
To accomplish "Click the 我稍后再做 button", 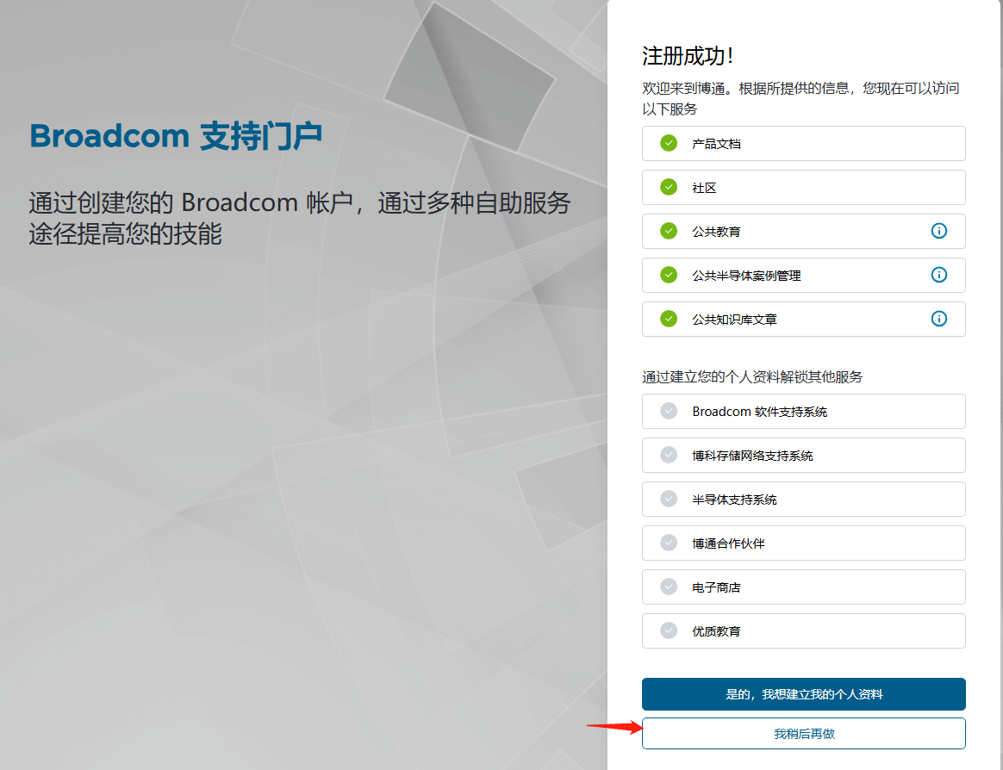I will coord(803,733).
